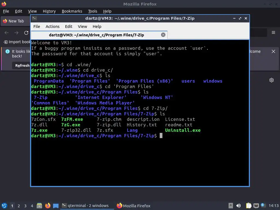Switch to virtual desktop 2
This screenshot has width=280, height=210.
19,206
